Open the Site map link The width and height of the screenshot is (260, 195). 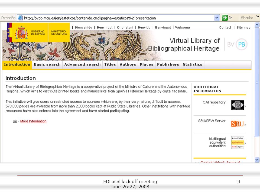coord(243,28)
